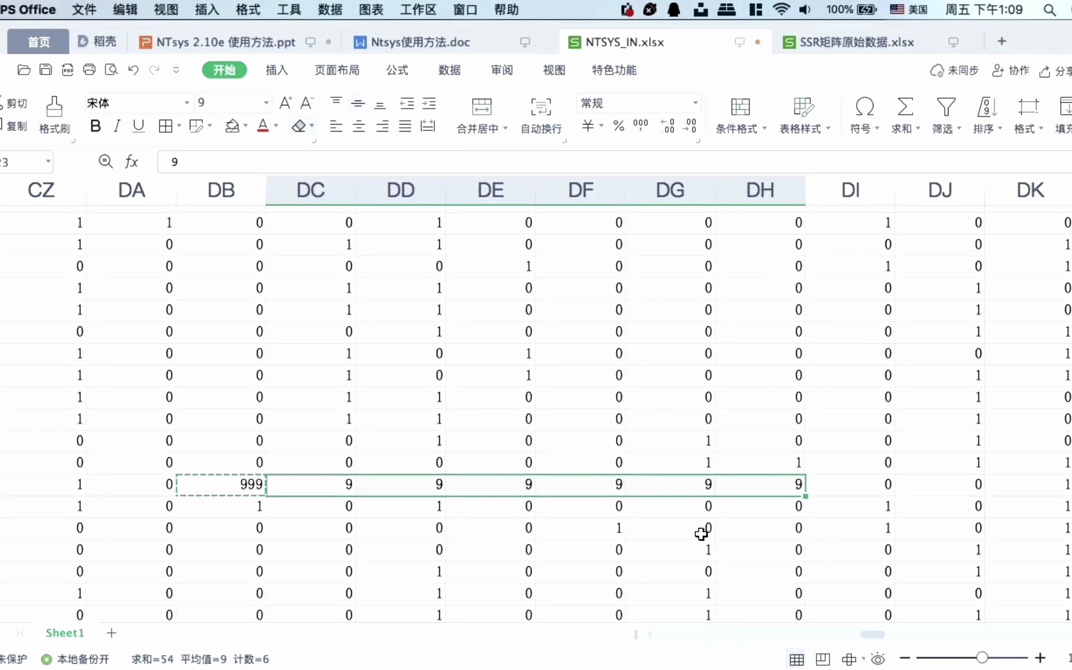This screenshot has width=1072, height=670.
Task: Toggle bold formatting
Action: click(x=95, y=126)
